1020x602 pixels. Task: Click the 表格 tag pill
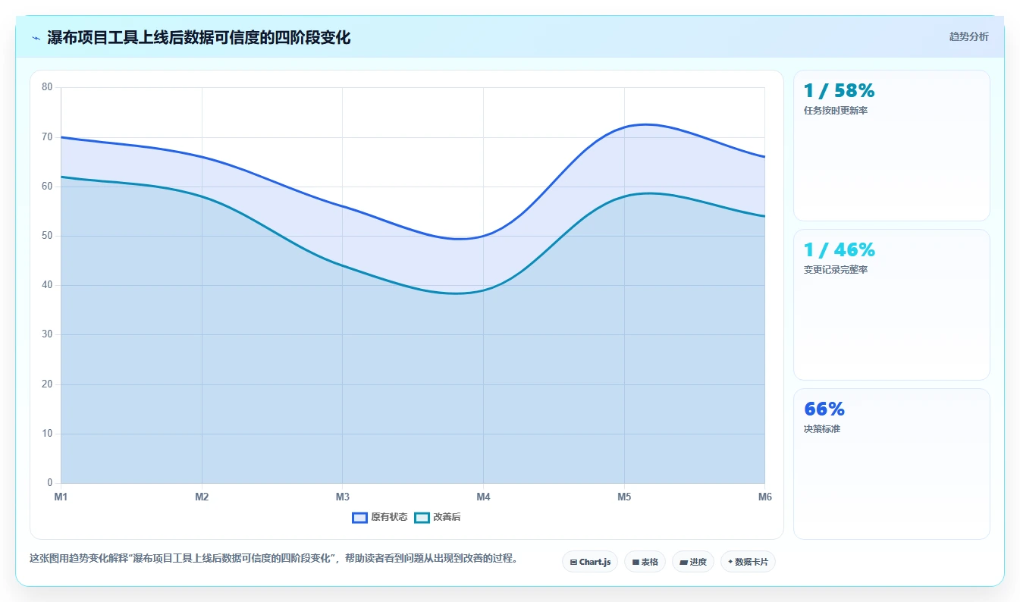click(645, 562)
